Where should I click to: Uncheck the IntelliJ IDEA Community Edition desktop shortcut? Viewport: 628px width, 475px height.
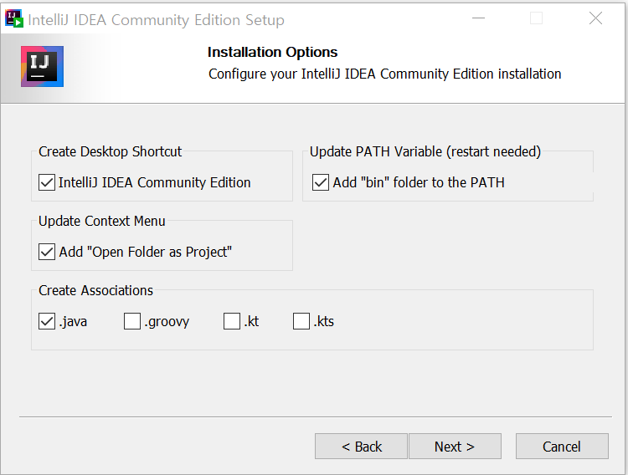47,182
